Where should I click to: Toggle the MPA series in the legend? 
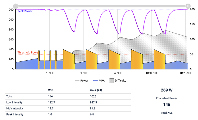coord(100,81)
